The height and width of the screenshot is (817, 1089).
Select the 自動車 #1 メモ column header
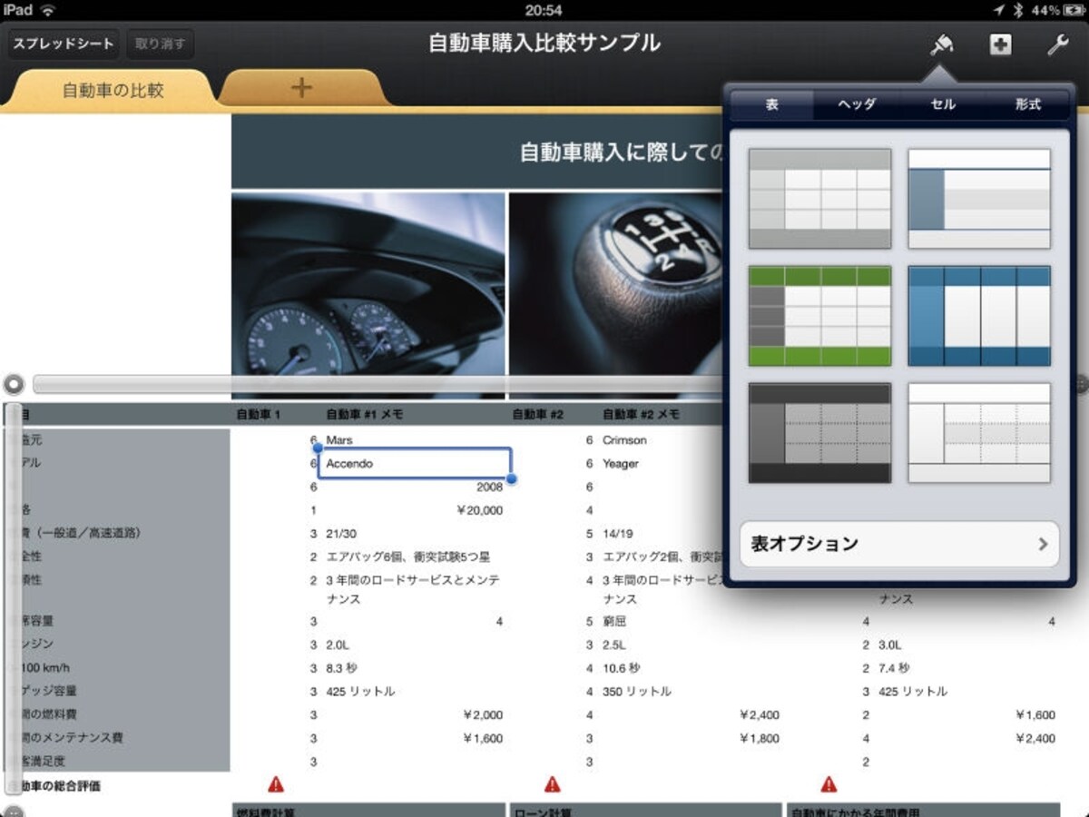coord(364,415)
